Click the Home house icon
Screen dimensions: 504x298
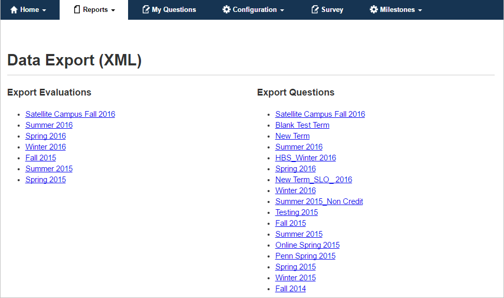pos(14,10)
